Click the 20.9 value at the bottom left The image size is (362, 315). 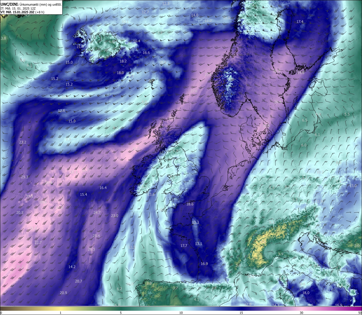pyautogui.click(x=63, y=293)
